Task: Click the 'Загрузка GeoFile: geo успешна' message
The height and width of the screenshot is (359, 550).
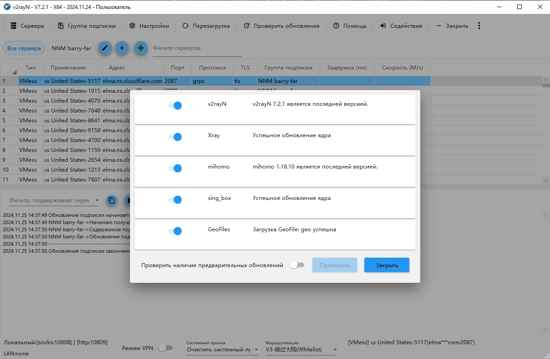Action: point(294,229)
